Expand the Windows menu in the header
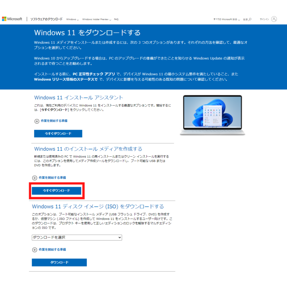Screen dimensions: 287x287 click(x=73, y=19)
